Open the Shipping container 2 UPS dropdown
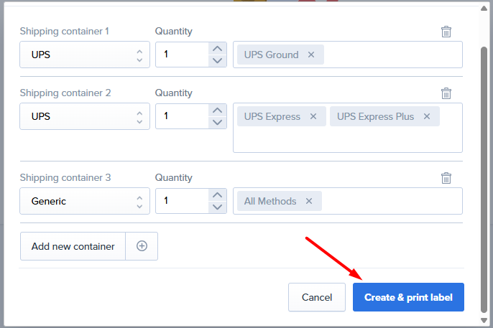Screen dimensions: 493x328 click(85, 116)
